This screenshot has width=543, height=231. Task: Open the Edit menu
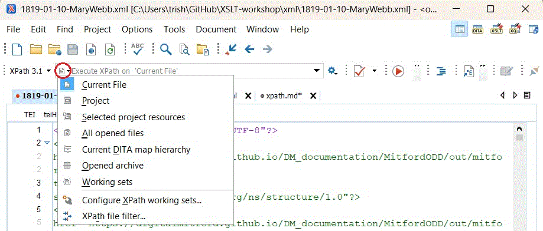[38, 29]
